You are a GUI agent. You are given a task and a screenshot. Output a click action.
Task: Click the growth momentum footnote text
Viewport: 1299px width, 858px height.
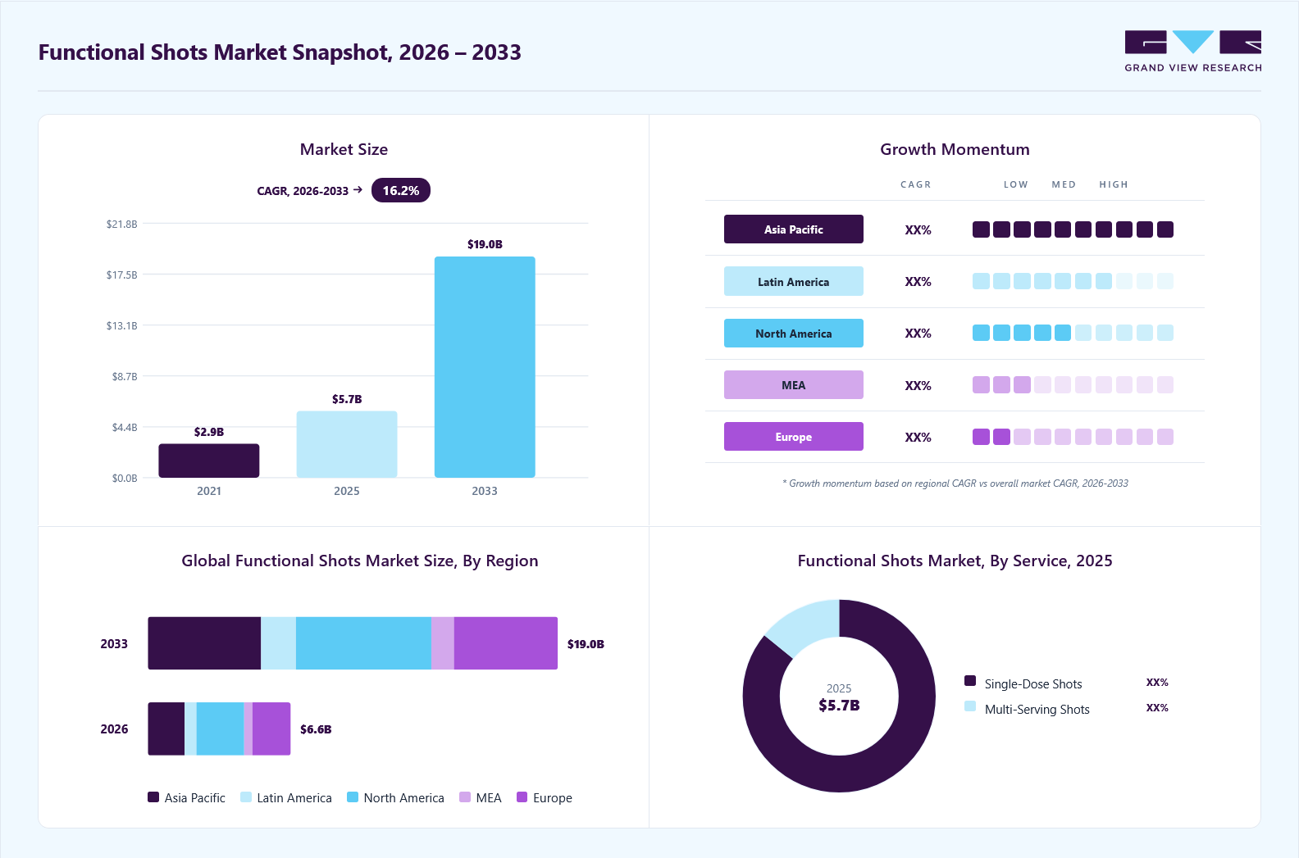(x=955, y=483)
